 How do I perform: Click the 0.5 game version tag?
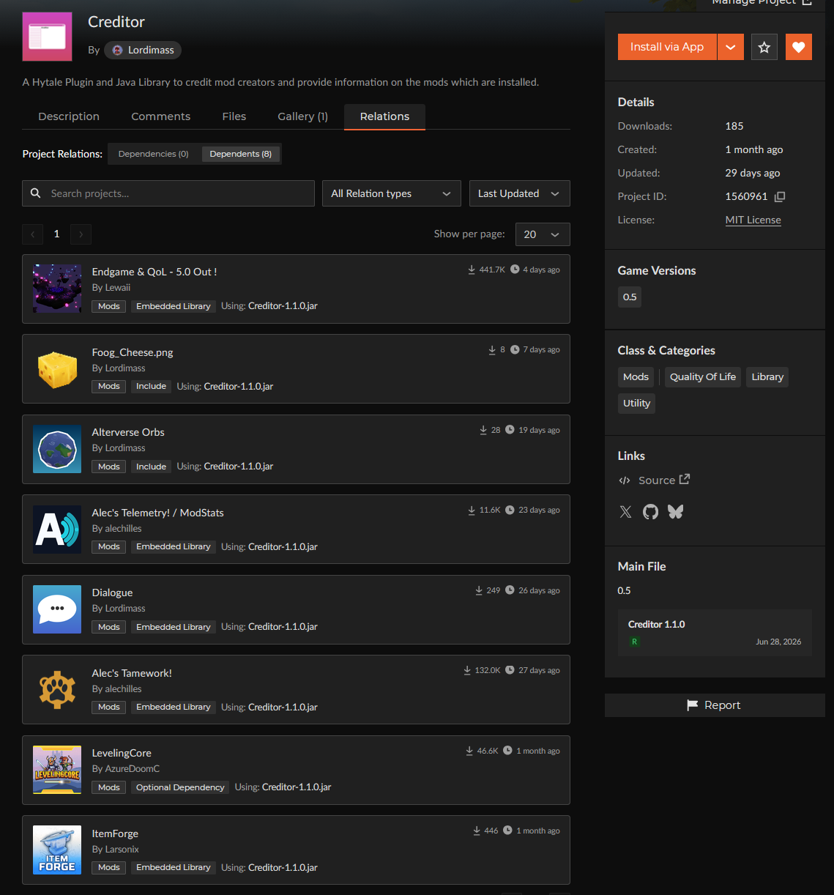click(630, 297)
